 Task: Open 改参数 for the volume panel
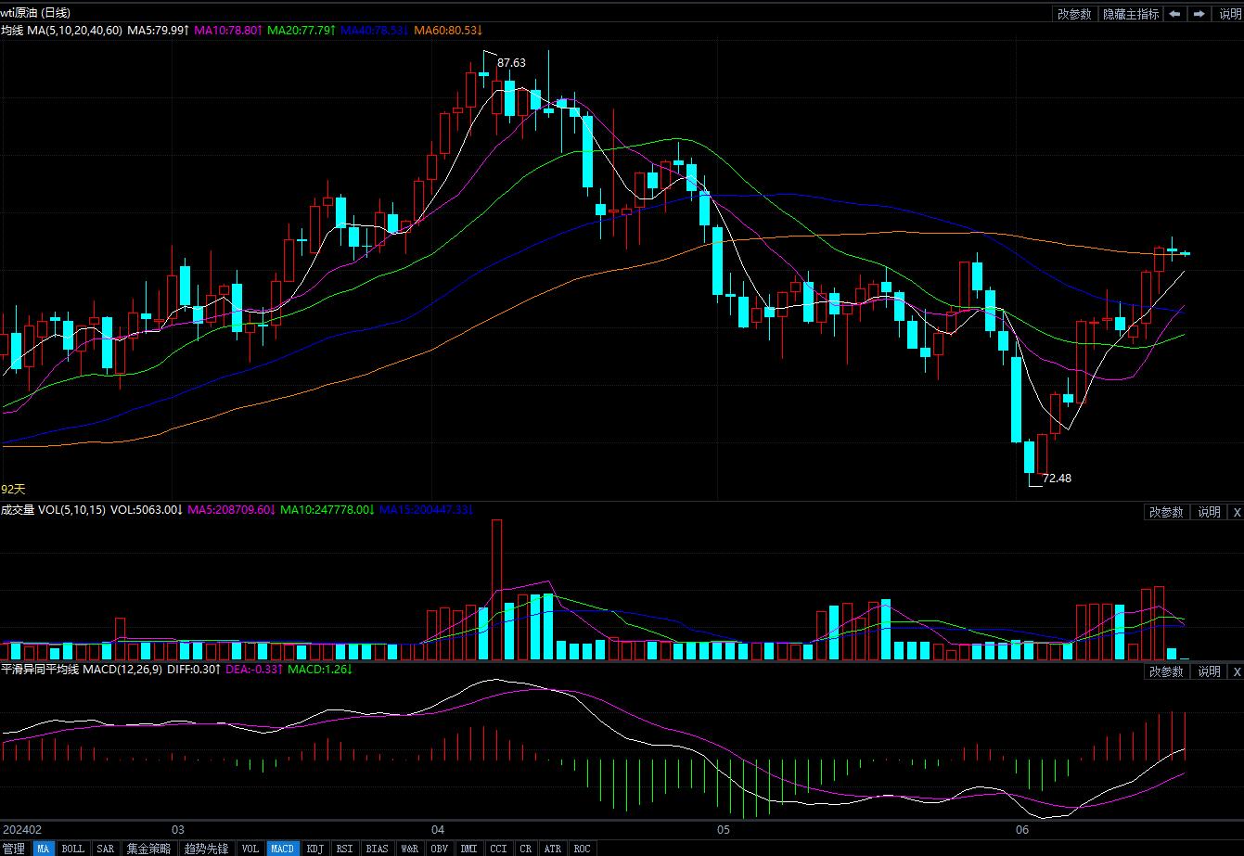pos(1166,512)
